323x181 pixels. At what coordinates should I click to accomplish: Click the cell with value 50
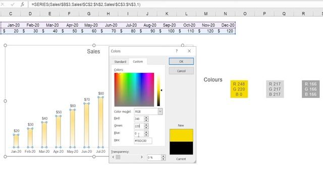tap(69, 31)
